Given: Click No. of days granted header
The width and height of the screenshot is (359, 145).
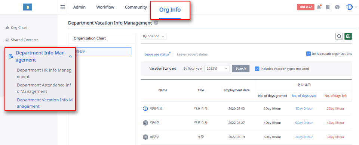Looking at the screenshot, I should point(273,96).
